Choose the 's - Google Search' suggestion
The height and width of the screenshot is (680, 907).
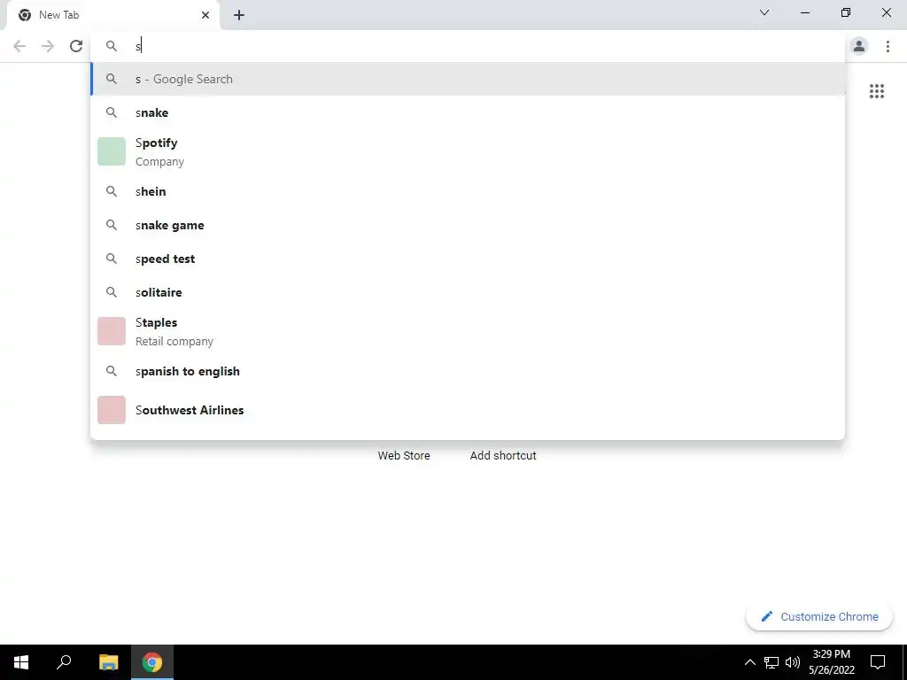tap(468, 79)
